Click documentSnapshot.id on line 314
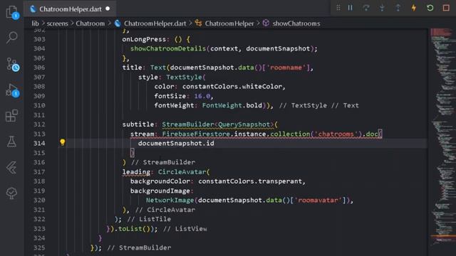 [x=176, y=144]
